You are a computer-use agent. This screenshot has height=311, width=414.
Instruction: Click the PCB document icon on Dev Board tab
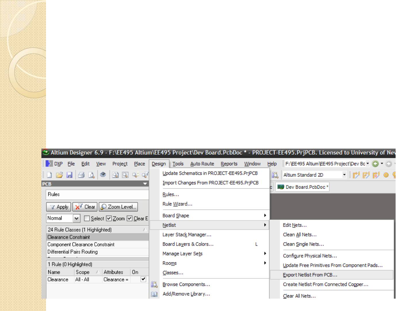click(281, 187)
